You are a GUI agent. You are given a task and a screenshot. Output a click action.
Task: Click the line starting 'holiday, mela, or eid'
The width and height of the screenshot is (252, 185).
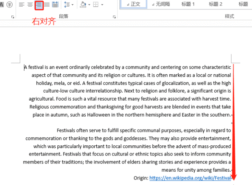(x=133, y=83)
